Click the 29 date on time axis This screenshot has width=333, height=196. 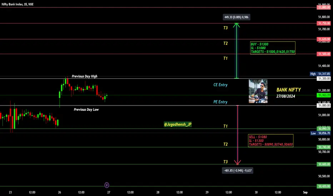click(207, 192)
